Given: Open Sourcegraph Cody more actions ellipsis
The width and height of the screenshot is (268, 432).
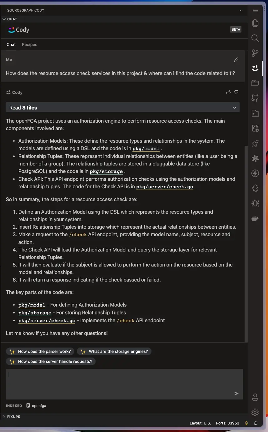Looking at the screenshot, I should click(x=240, y=10).
